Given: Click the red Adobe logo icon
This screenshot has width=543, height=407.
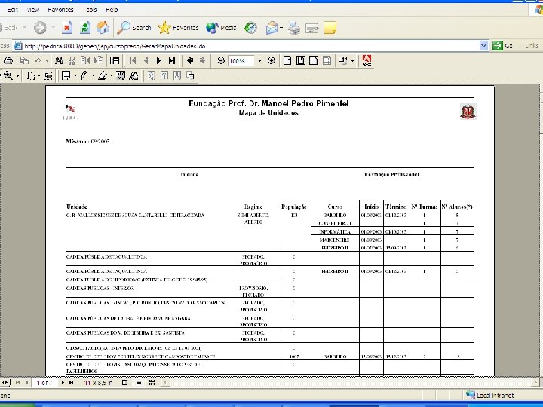Looking at the screenshot, I should (x=367, y=60).
